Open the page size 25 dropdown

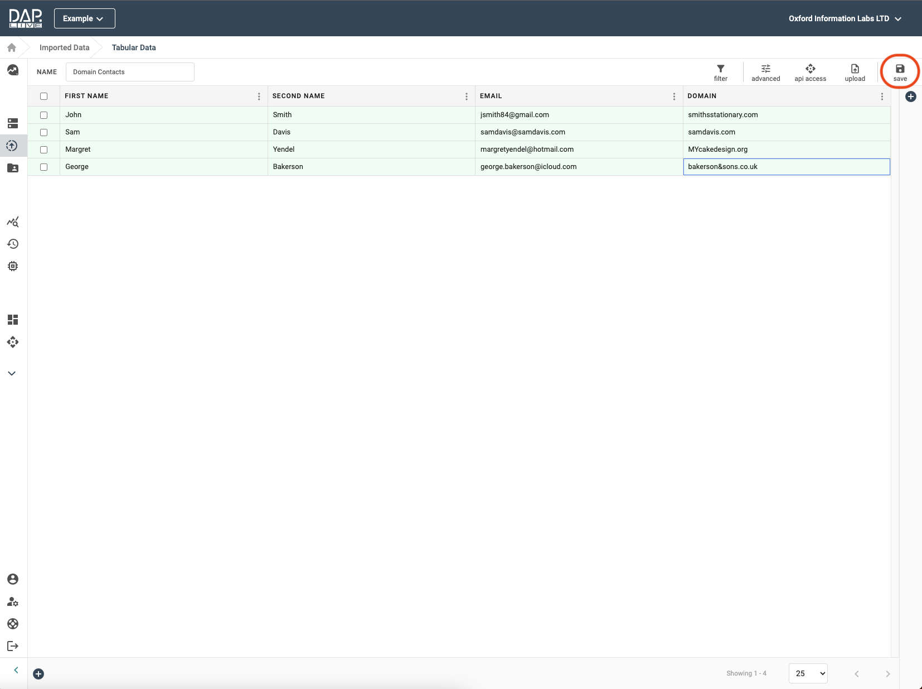coord(808,673)
